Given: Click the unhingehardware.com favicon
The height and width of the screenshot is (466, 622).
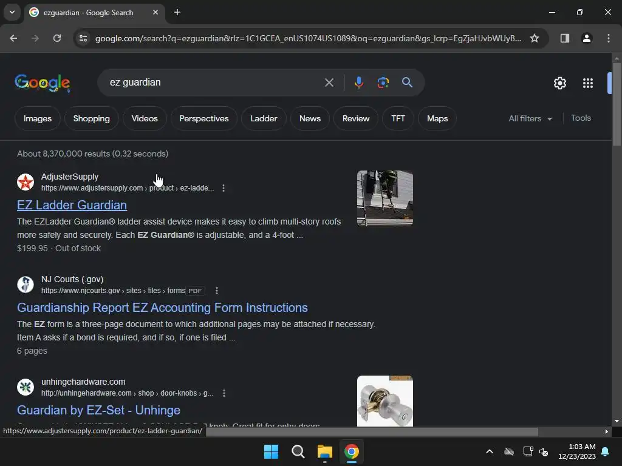Looking at the screenshot, I should (26, 387).
